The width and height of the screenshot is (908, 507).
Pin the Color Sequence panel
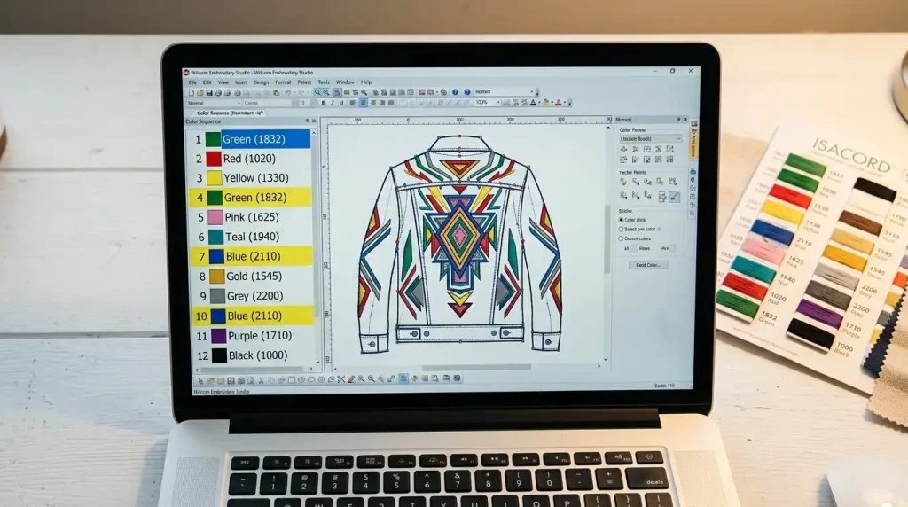point(307,121)
